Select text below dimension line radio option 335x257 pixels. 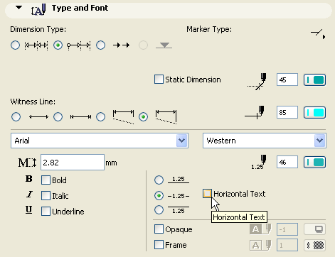(x=159, y=210)
